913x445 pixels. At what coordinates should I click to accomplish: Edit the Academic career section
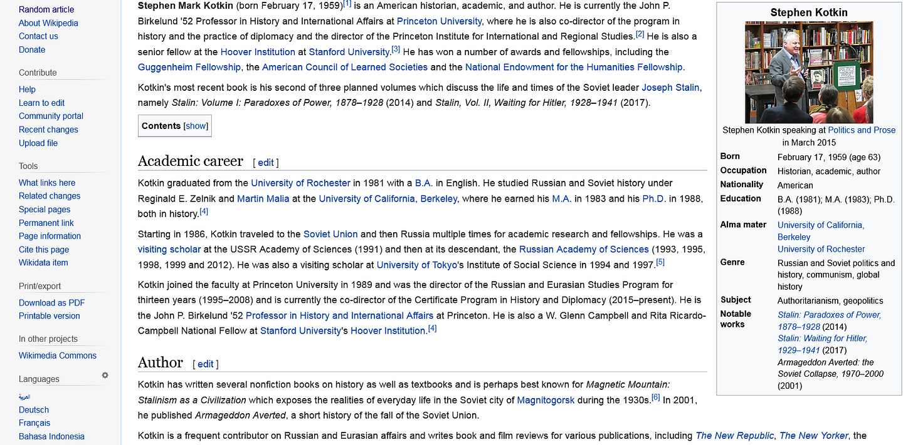(266, 163)
